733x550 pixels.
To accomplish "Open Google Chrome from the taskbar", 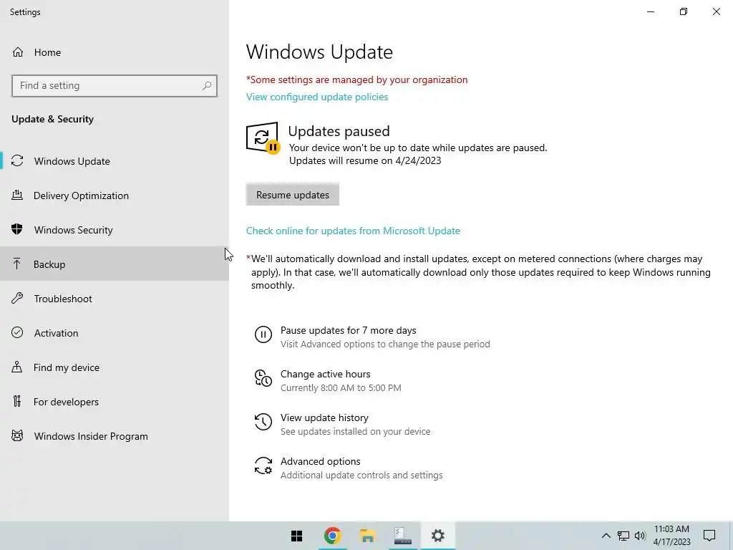I will [x=332, y=536].
